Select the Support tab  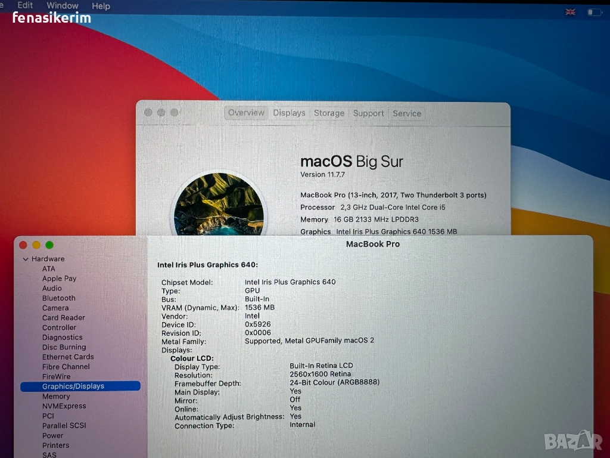[368, 113]
